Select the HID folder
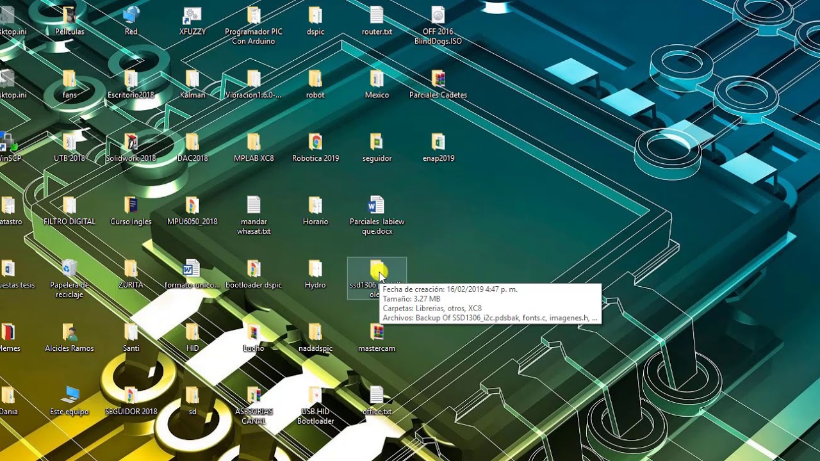 [192, 332]
